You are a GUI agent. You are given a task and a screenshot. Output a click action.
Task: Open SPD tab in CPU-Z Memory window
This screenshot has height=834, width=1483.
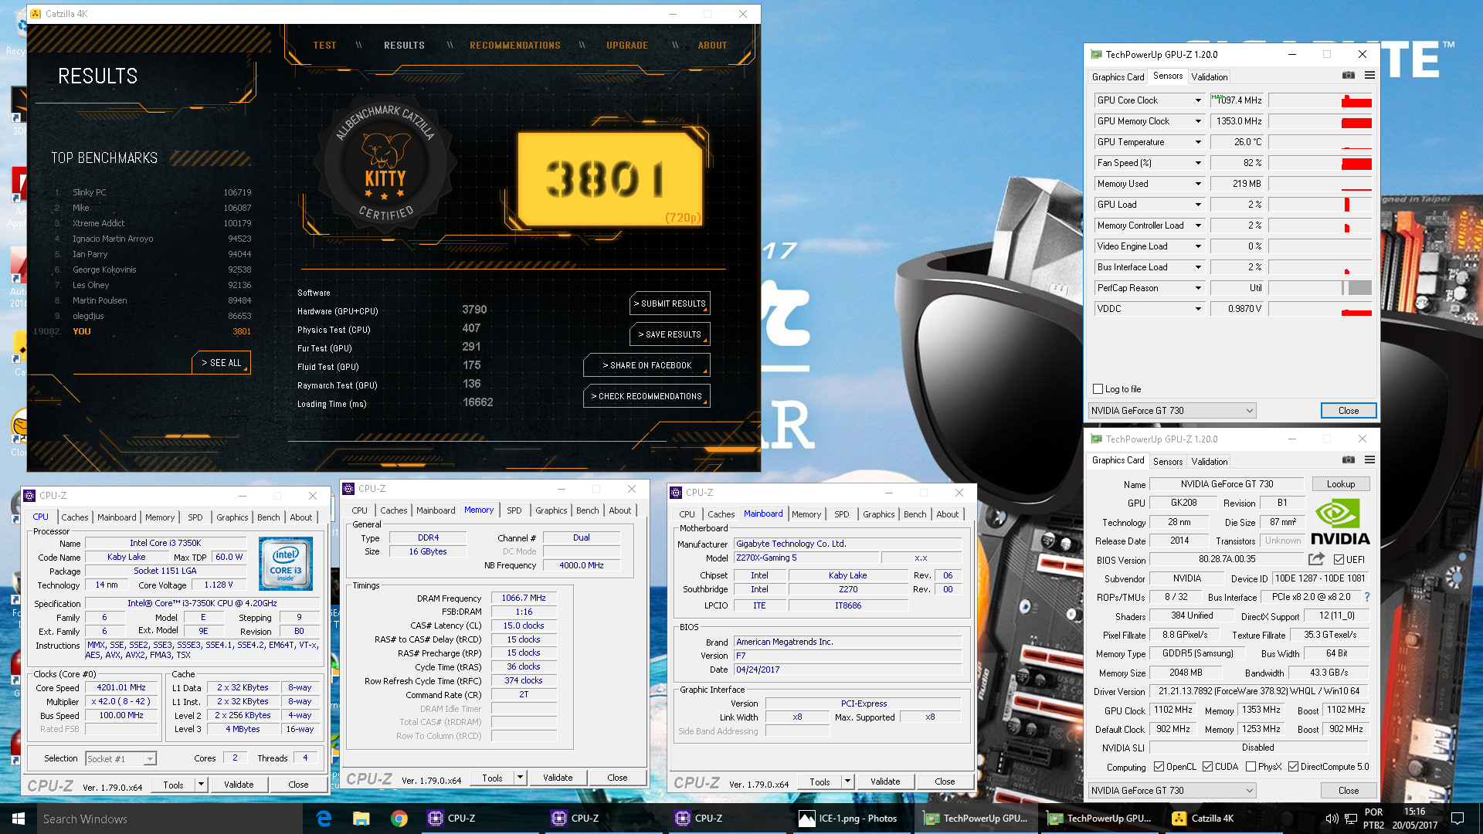(x=514, y=510)
